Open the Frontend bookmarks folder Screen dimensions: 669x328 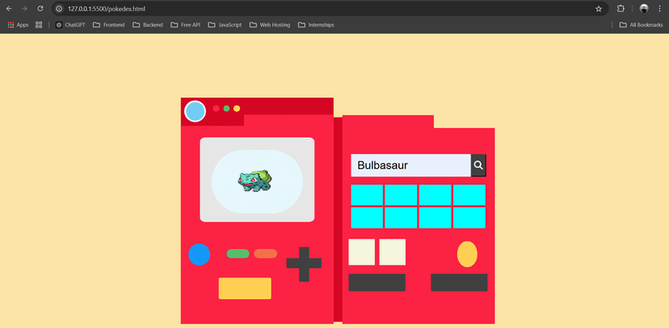pyautogui.click(x=109, y=25)
